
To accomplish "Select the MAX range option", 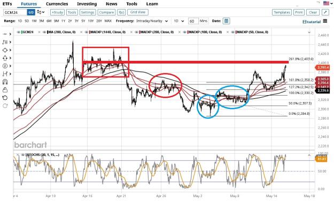I will point(108,21).
